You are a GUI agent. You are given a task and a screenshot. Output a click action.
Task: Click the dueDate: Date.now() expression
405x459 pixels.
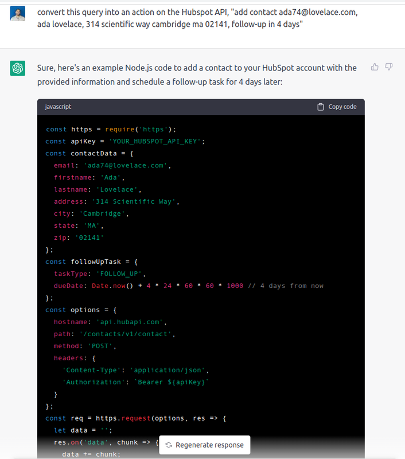pos(149,286)
